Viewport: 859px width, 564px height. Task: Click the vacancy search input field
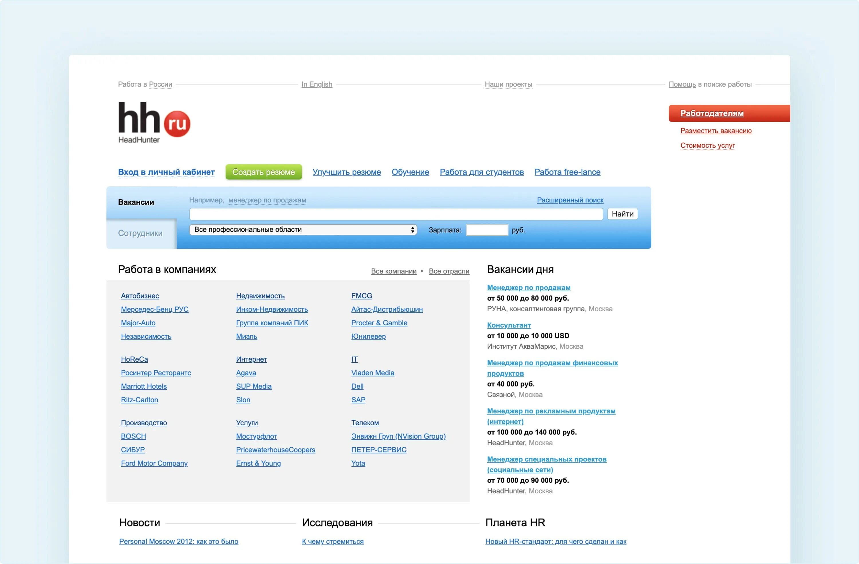pos(396,214)
